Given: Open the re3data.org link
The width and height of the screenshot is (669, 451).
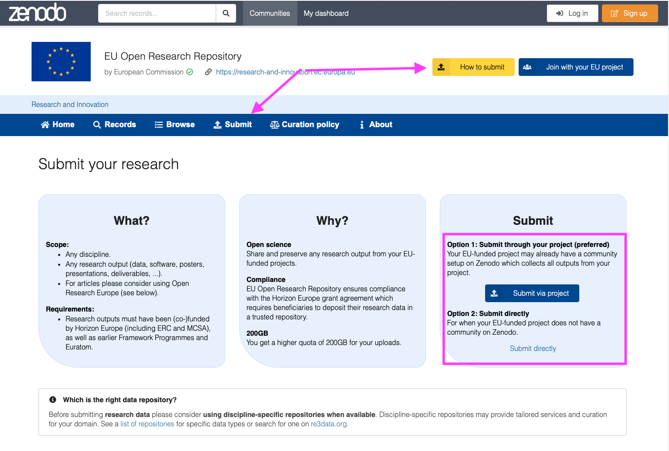Looking at the screenshot, I should [329, 424].
